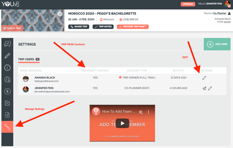This screenshot has width=233, height=148.
Task: Click the owner link under Amanda Black
Action: click(227, 22)
